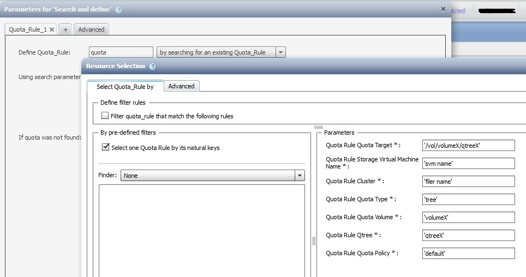Screen dimensions: 526x277
Task: Uncheck Select one Quota Rule by natural keys
Action: tap(105, 147)
